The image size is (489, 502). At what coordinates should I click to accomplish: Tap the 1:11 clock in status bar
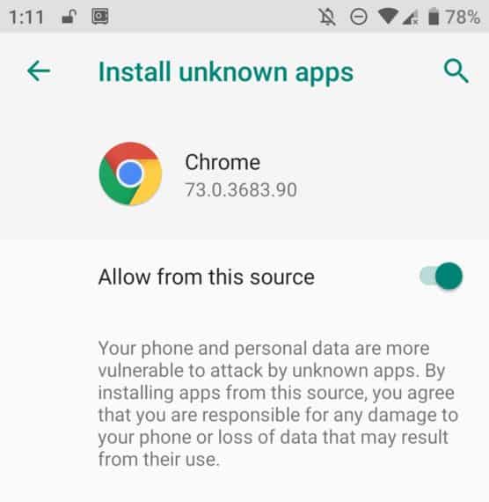click(x=26, y=17)
